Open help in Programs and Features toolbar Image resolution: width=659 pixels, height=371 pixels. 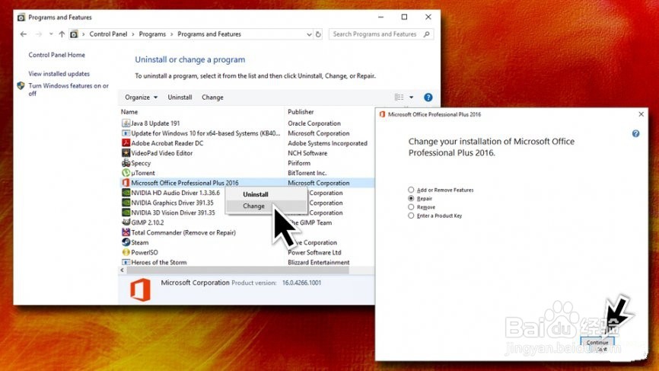click(428, 98)
